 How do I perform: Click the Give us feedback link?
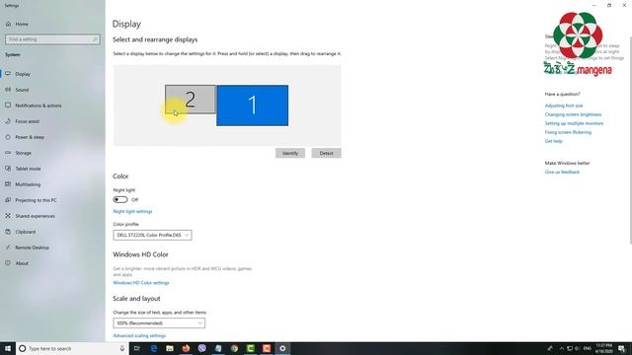tap(562, 173)
